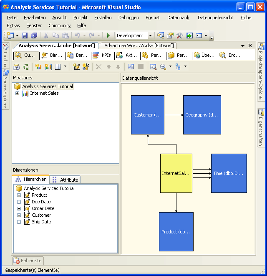Click the Find Table icon
The width and height of the screenshot is (267, 276).
point(153,67)
